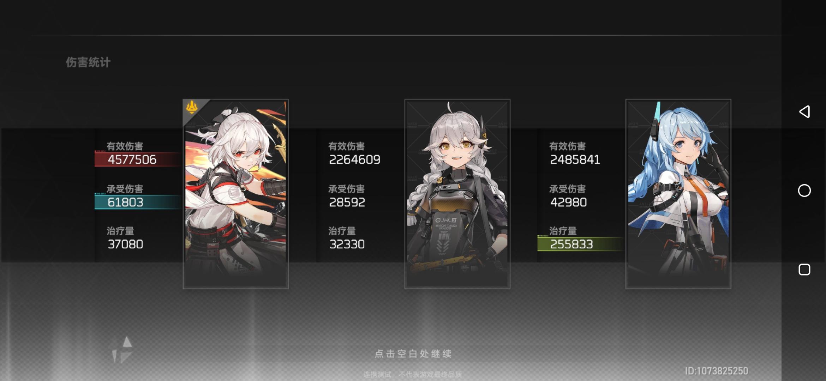826x381 pixels.
Task: Select the gray-haired braided character card
Action: 457,194
